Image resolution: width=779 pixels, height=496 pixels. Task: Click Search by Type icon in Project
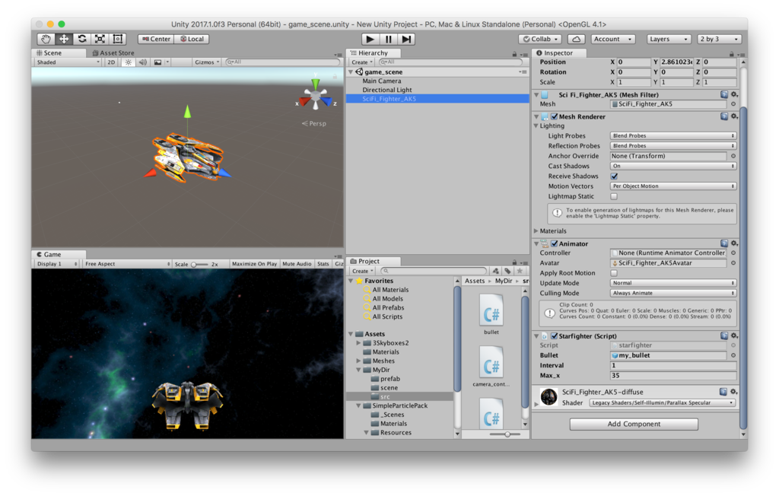pos(495,271)
